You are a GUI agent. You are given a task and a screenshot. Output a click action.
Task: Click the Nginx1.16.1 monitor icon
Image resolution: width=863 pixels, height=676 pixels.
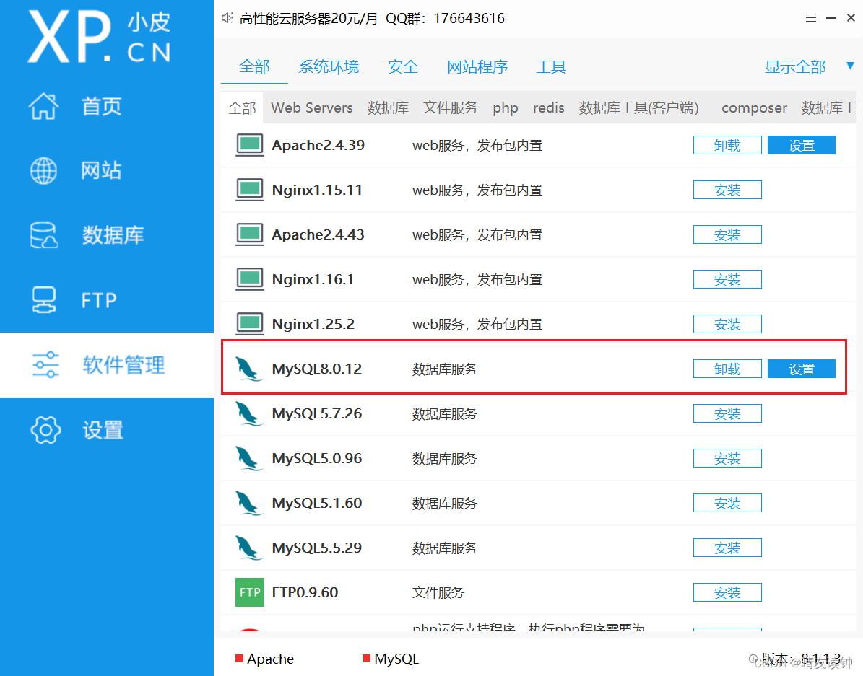[x=249, y=279]
